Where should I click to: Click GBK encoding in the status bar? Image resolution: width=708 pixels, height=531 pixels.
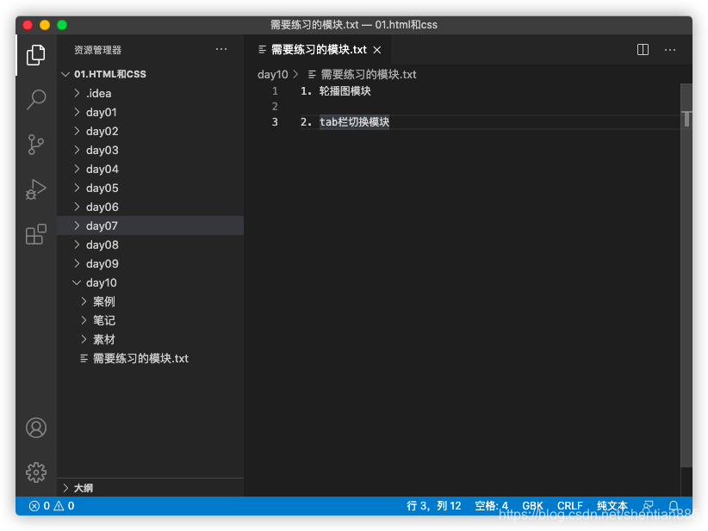pos(532,506)
